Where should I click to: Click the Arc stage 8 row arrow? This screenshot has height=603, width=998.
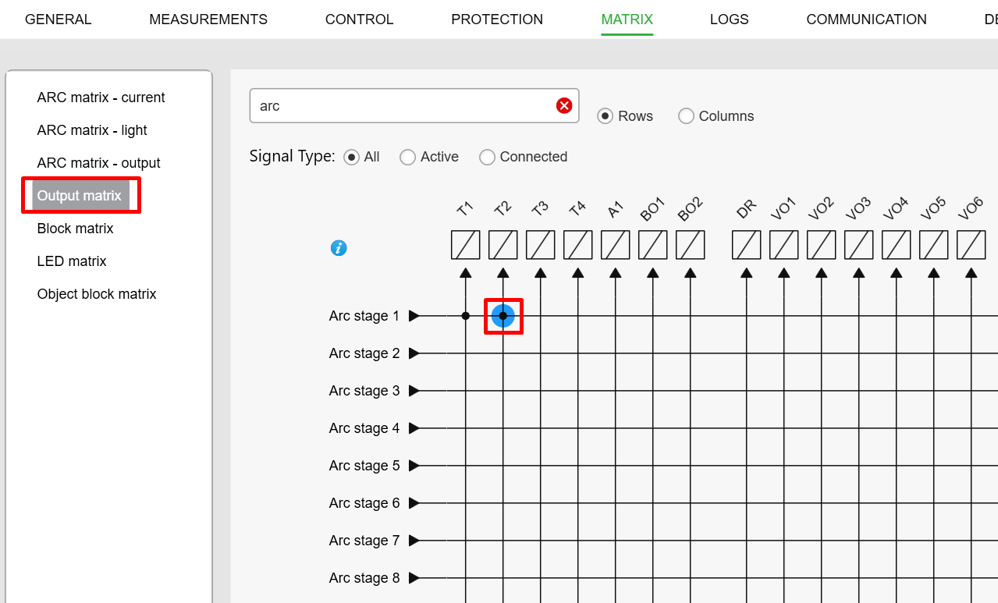point(414,578)
